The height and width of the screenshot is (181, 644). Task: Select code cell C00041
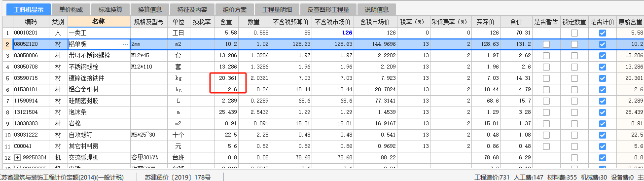(31, 146)
